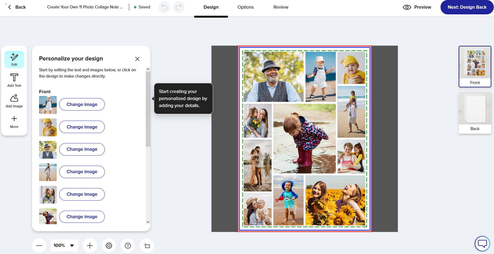This screenshot has height=254, width=494.
Task: Click the panel scrollbar up arrow
Action: (x=148, y=69)
